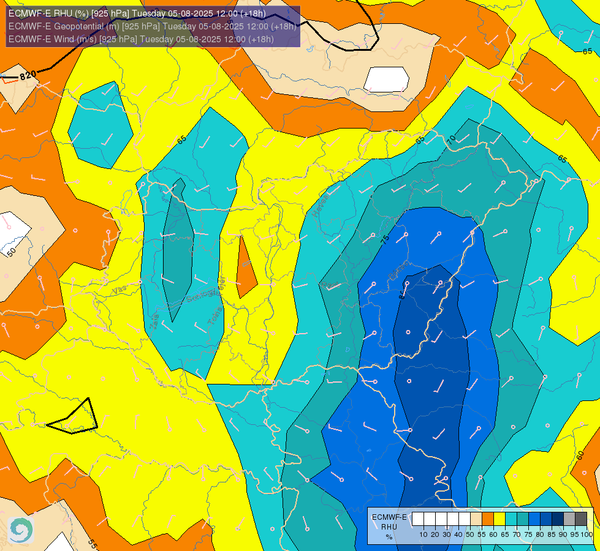
Task: Select the ECMWF-E RHU (%) layer title
Action: pos(137,13)
